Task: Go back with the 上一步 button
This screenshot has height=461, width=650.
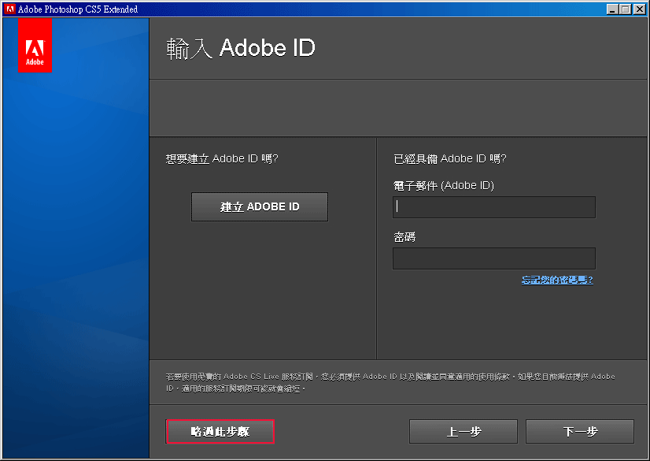Action: coord(463,432)
